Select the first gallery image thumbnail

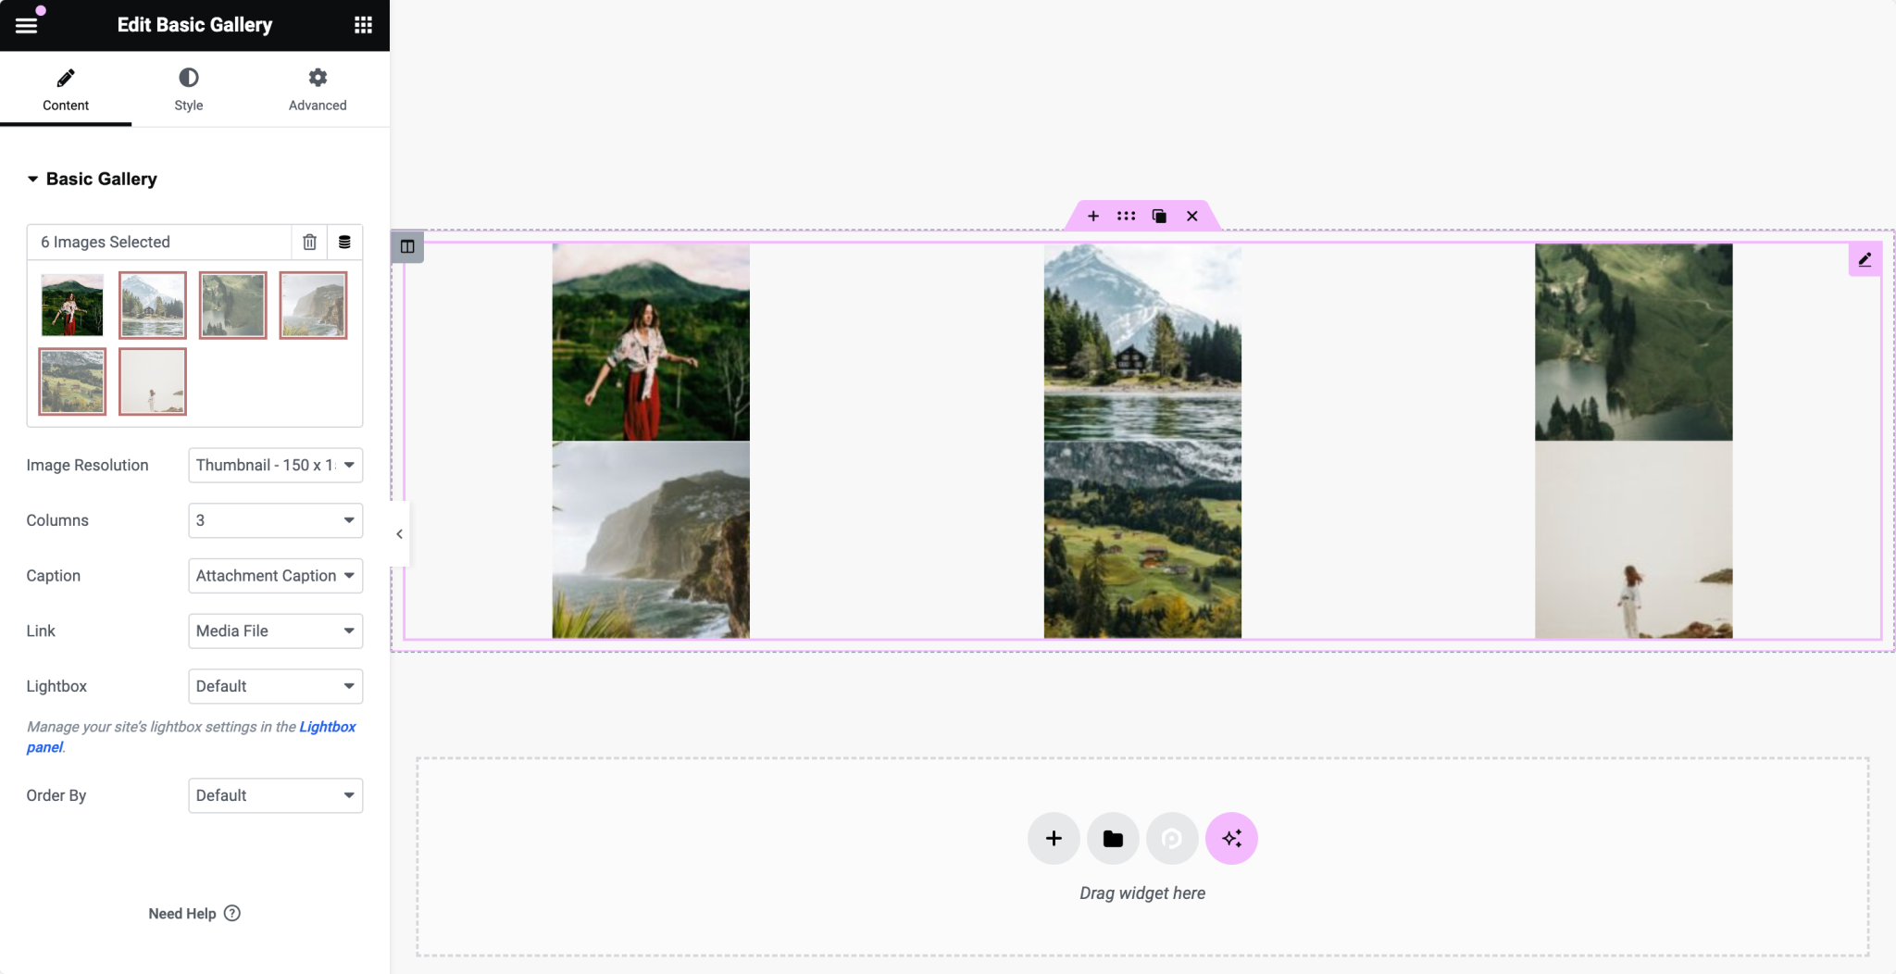[x=72, y=305]
